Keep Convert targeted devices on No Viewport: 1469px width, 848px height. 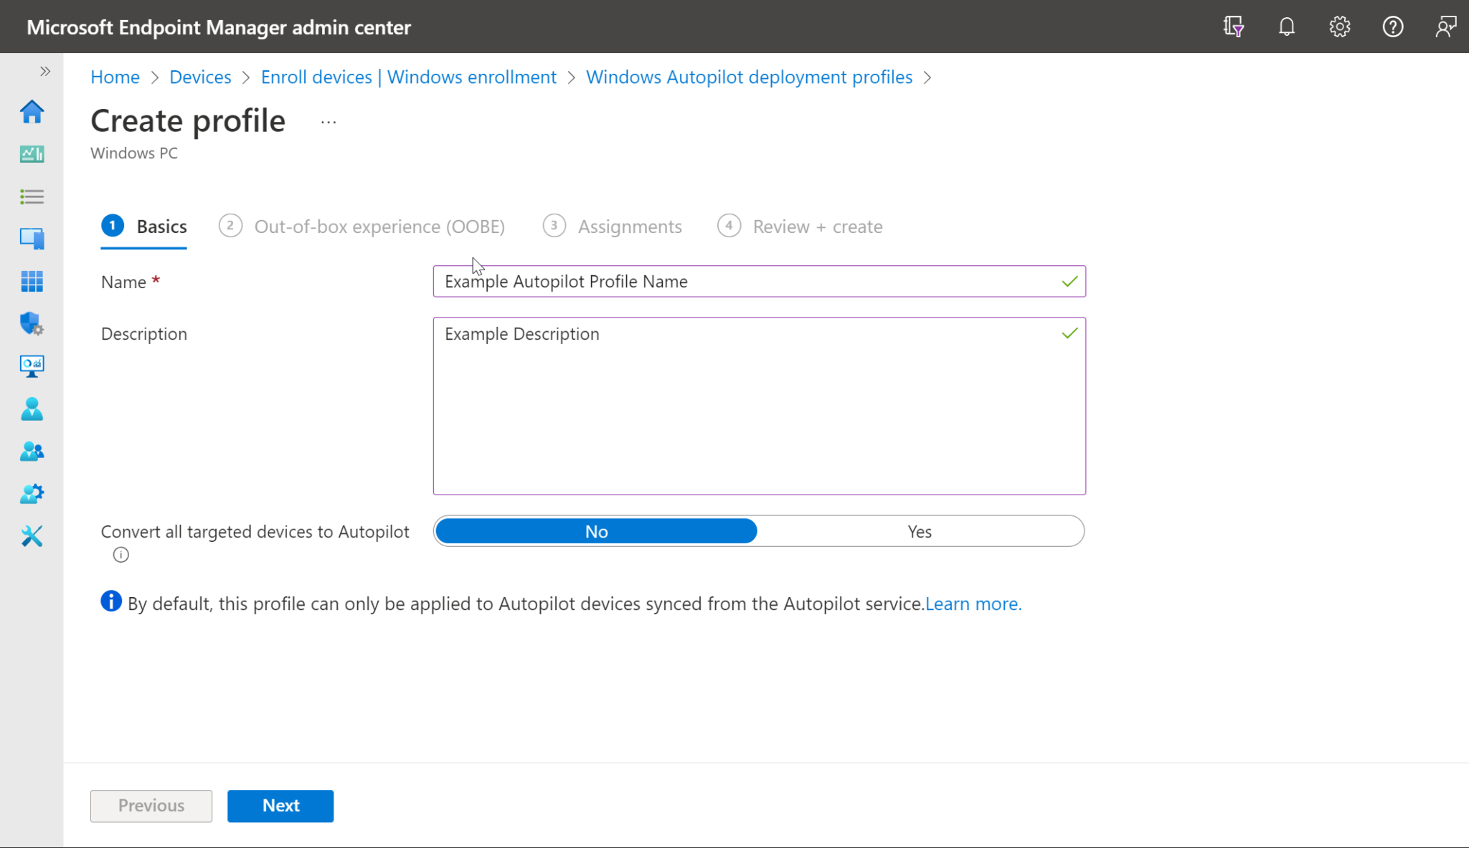click(596, 530)
